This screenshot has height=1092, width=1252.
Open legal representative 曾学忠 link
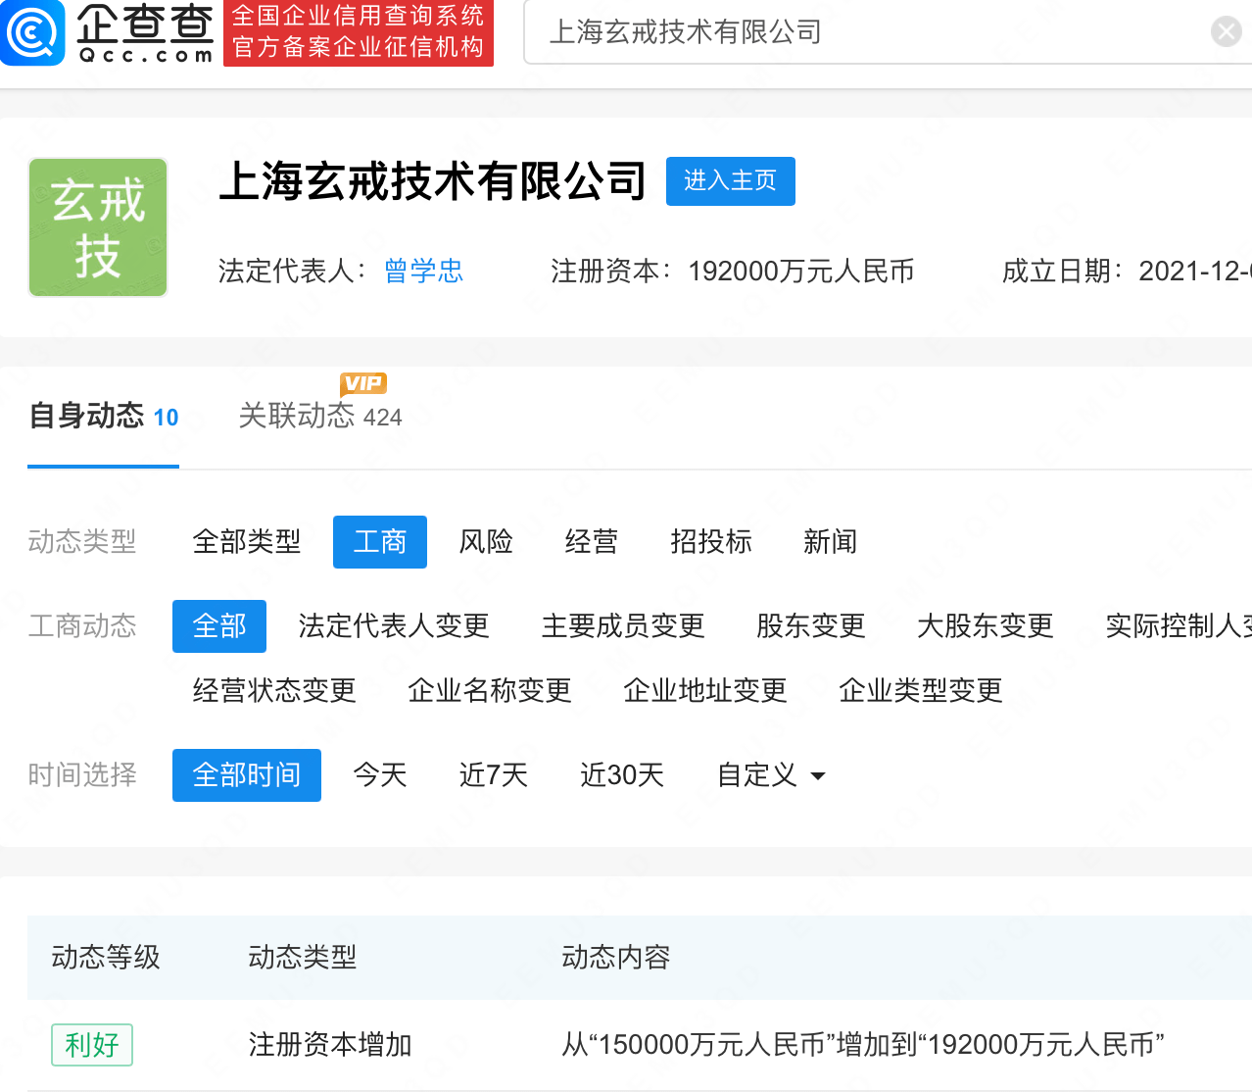pyautogui.click(x=424, y=271)
